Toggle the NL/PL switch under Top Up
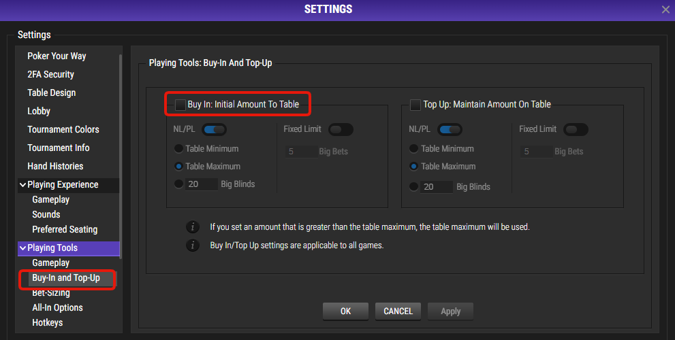 click(450, 129)
